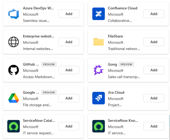170x140 pixels.
Task: Add the GitHub preview connector
Action: pos(69,70)
